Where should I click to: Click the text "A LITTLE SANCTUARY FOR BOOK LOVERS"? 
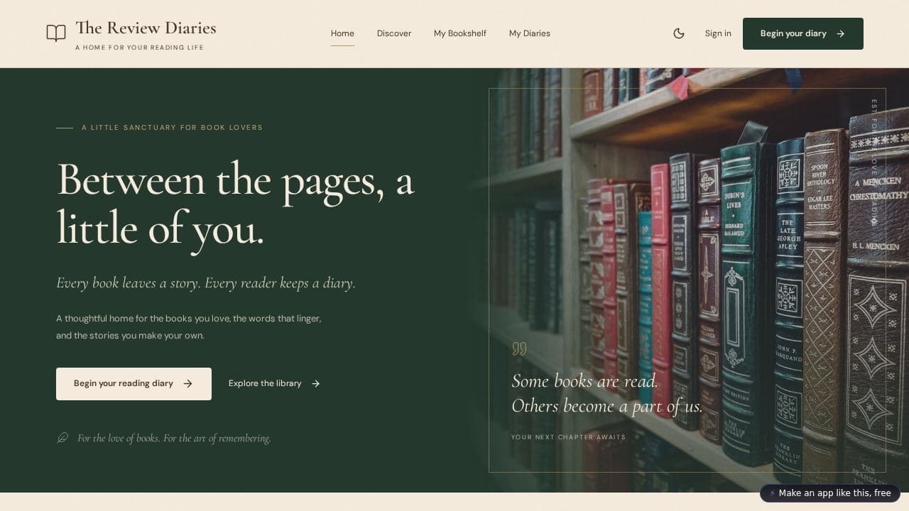pyautogui.click(x=173, y=128)
